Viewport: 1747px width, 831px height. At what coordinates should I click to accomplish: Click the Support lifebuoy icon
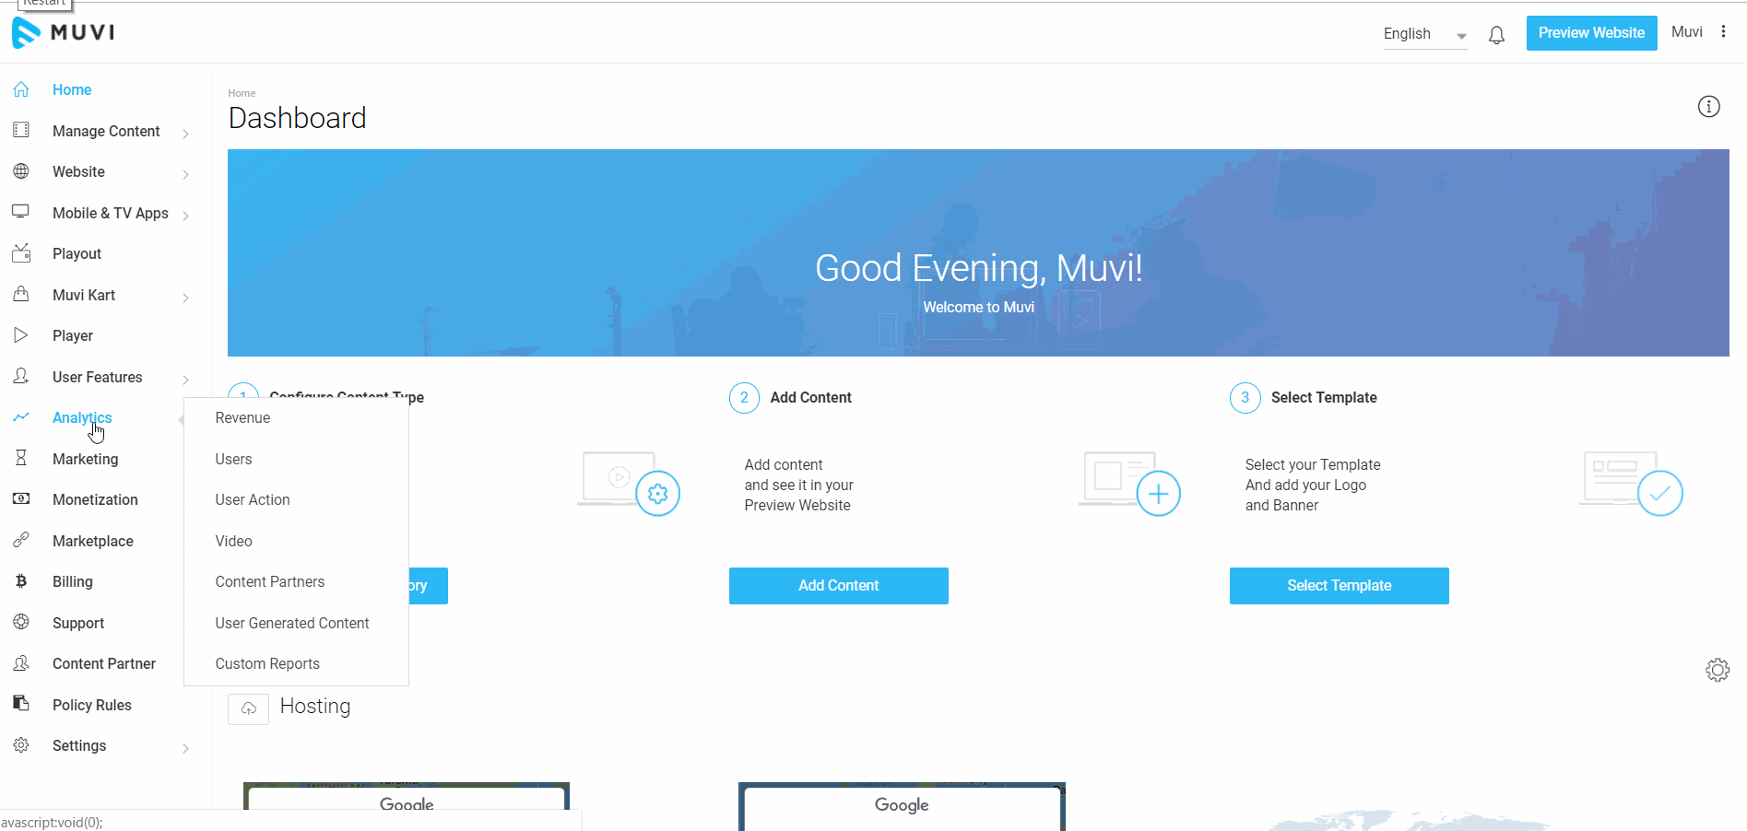[x=21, y=622]
